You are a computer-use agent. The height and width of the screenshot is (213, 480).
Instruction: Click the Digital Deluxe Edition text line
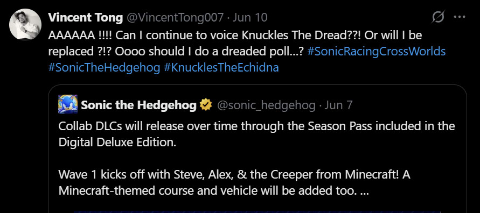pyautogui.click(x=117, y=142)
